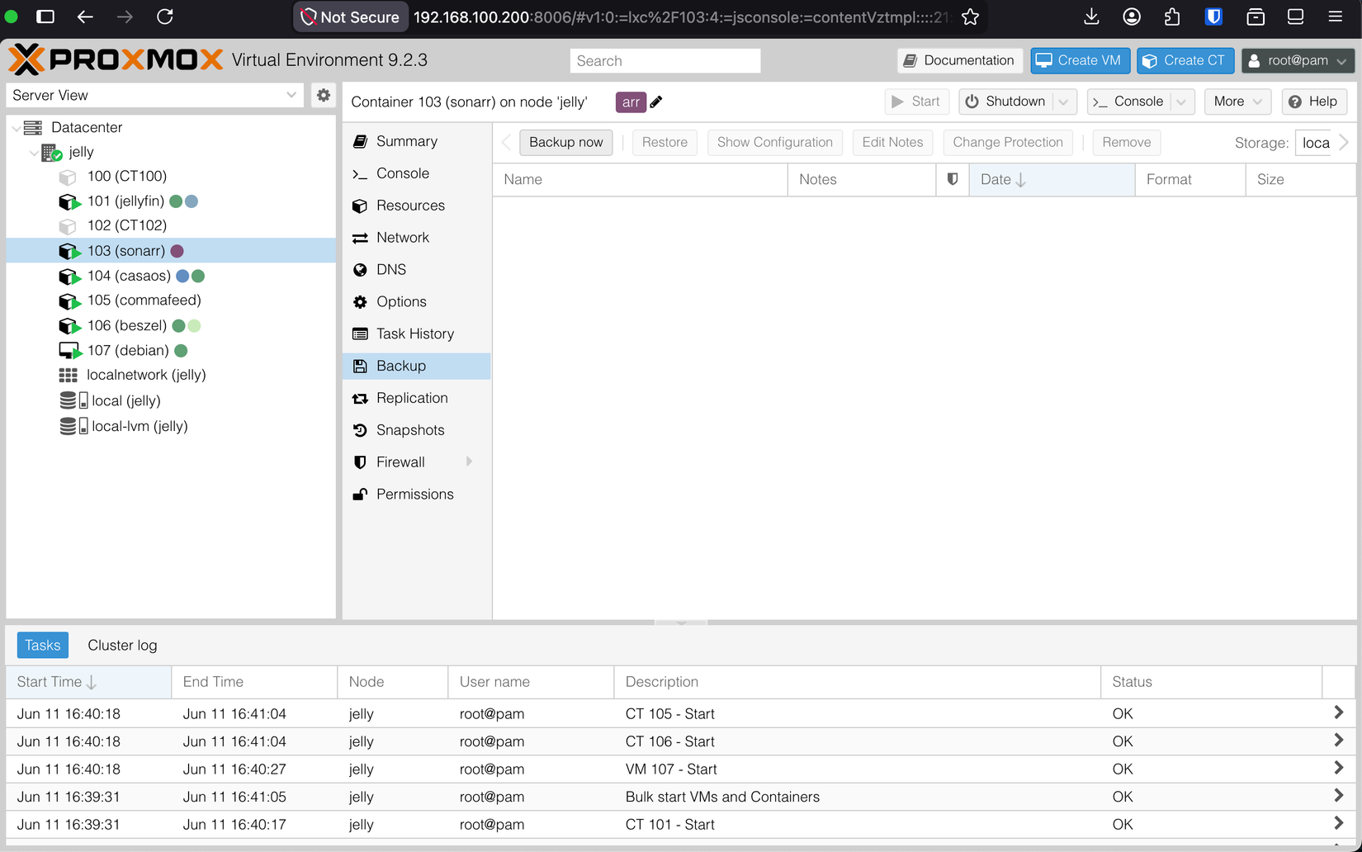The width and height of the screenshot is (1362, 852).
Task: Open browser account profile icon
Action: click(x=1132, y=17)
